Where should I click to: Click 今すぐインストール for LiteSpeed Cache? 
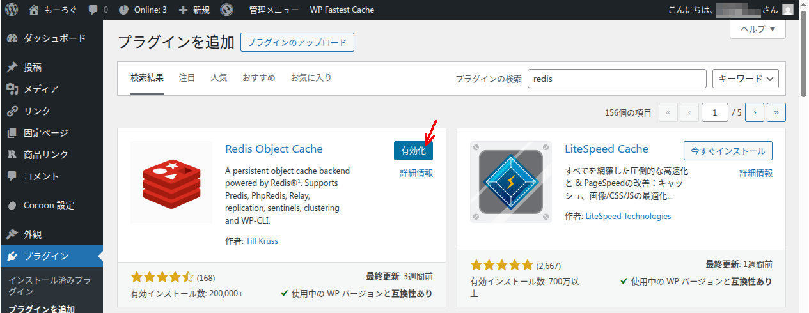coord(728,151)
